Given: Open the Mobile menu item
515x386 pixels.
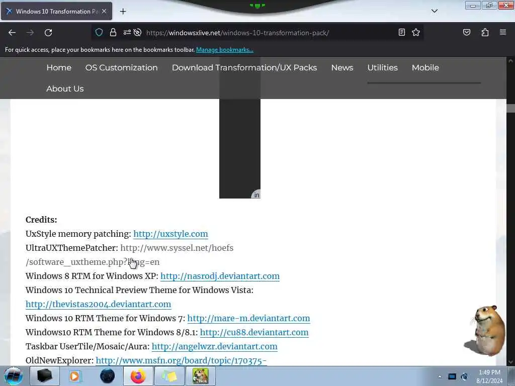Looking at the screenshot, I should [x=425, y=68].
